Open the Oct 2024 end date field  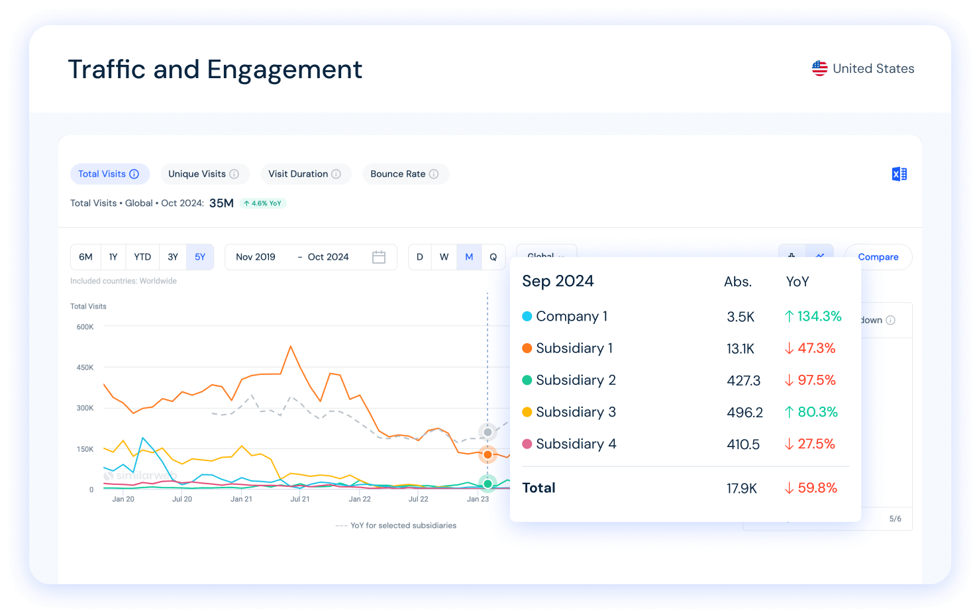tap(328, 257)
